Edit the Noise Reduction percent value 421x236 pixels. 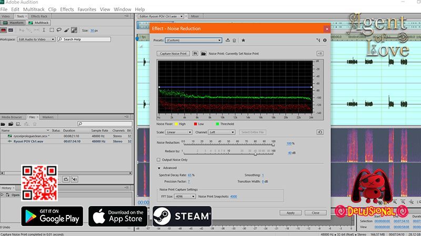pos(289,143)
